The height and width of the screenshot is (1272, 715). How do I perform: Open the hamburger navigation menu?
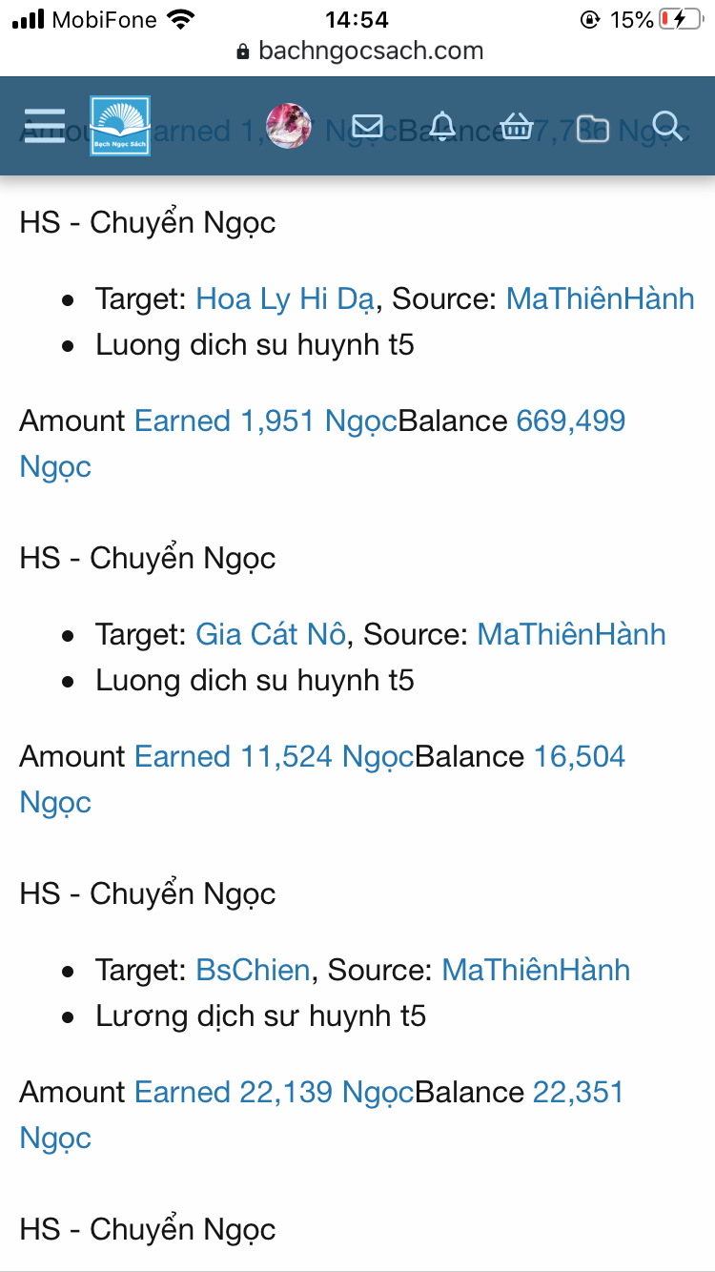43,126
